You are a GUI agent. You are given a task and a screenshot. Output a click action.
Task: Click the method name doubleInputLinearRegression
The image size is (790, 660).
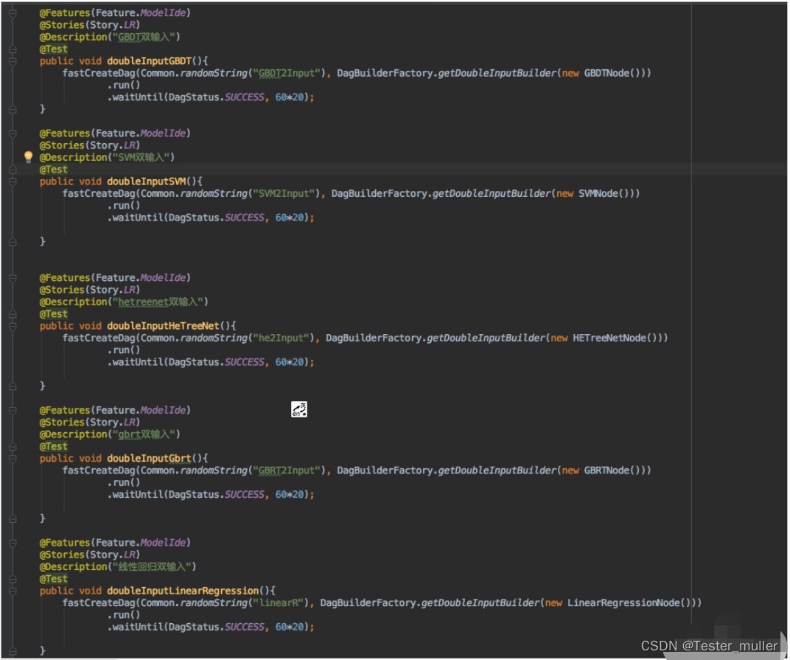[183, 591]
